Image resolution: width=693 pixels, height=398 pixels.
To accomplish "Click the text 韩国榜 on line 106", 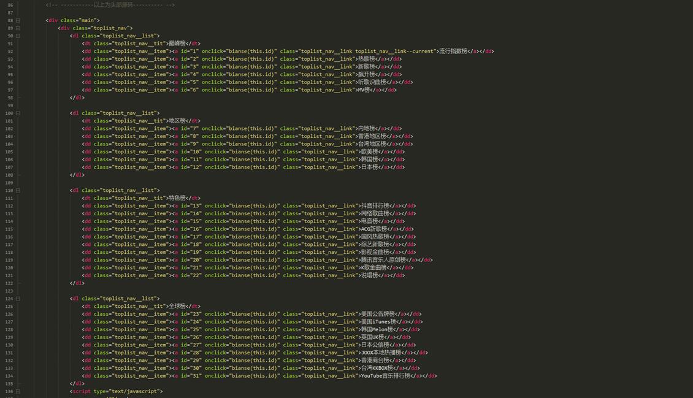I will pyautogui.click(x=369, y=159).
